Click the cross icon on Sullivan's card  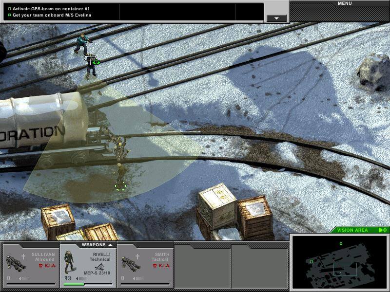coord(23,256)
